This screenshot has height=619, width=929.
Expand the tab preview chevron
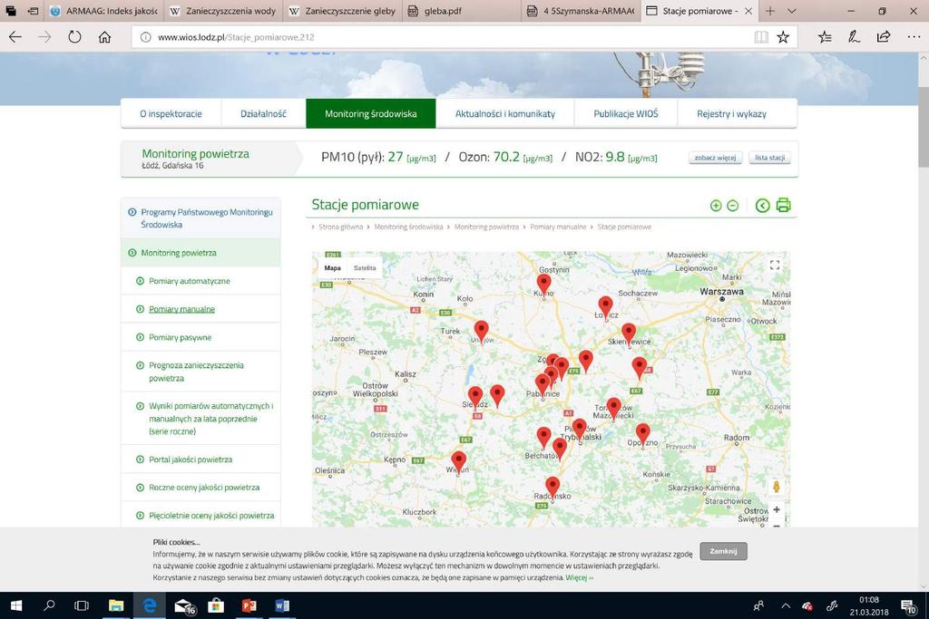tap(791, 11)
